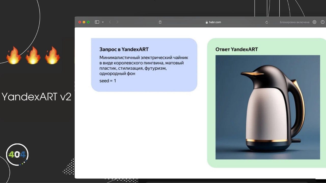
Task: Click the green fullscreen window button
Action: click(x=88, y=22)
